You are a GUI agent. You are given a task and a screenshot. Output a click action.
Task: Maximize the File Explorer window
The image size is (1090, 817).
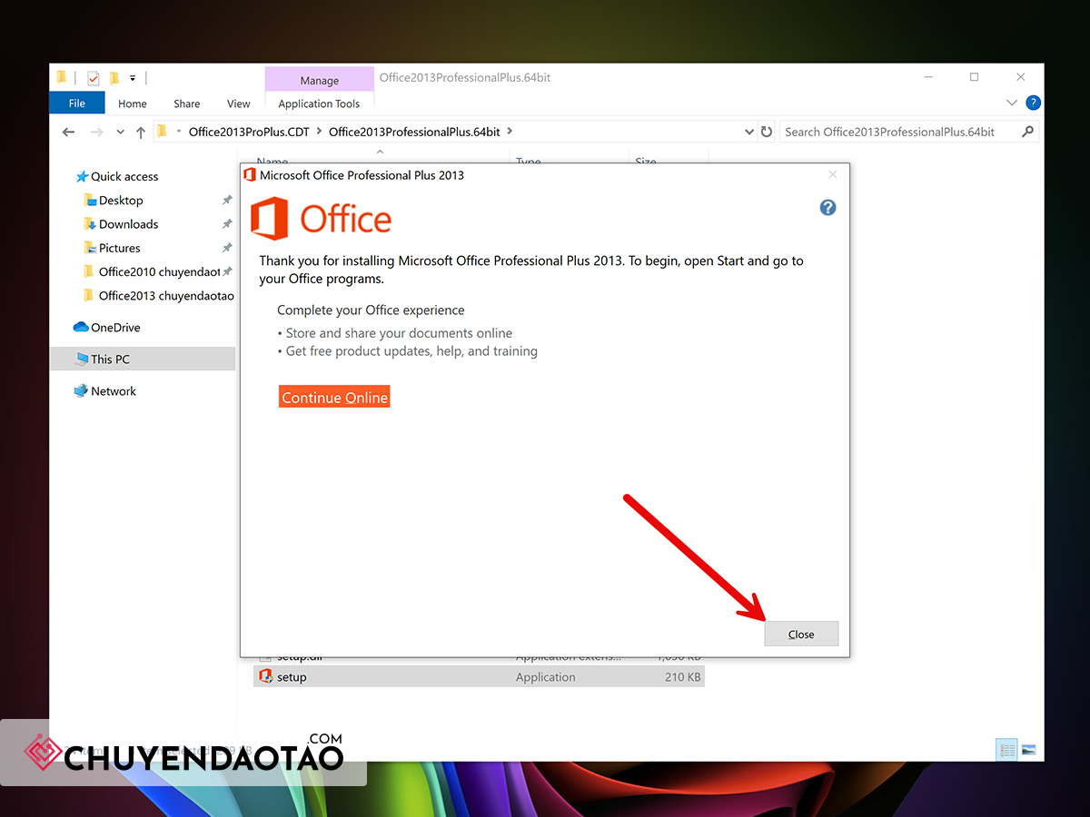pyautogui.click(x=974, y=77)
